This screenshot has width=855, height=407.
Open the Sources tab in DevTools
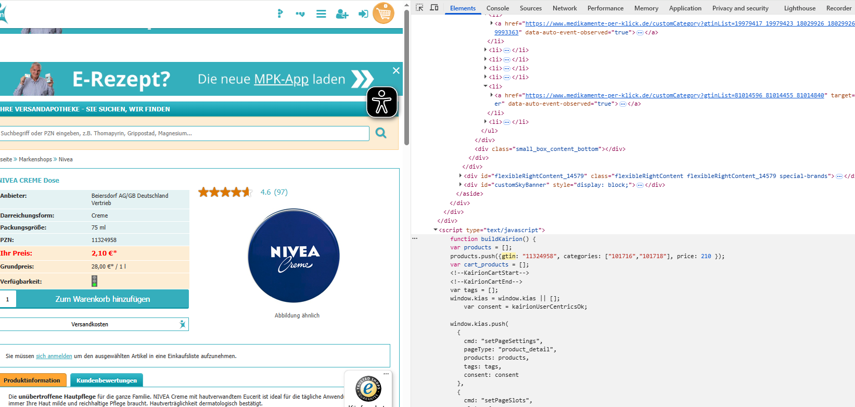point(531,8)
